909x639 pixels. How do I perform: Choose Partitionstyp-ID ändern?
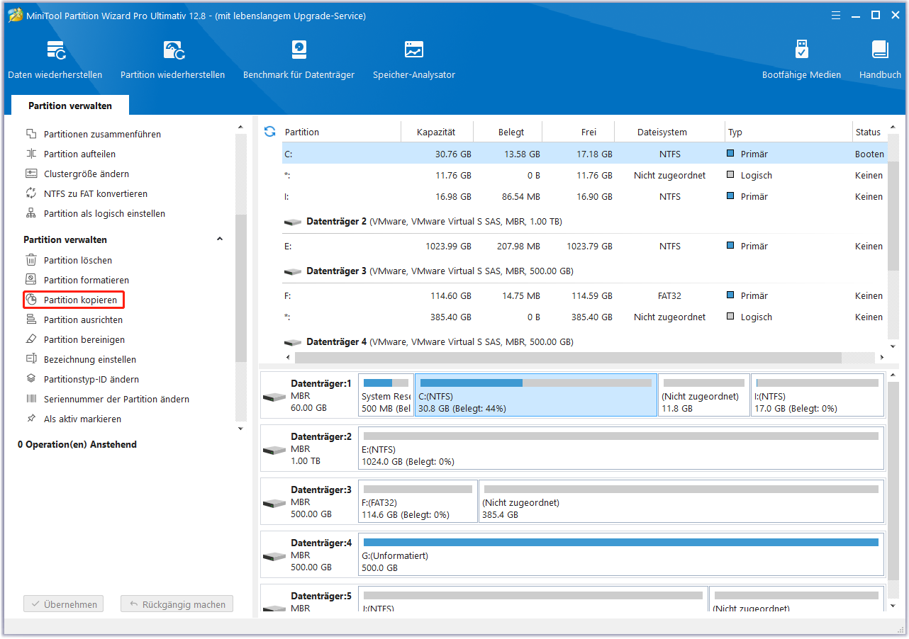[91, 379]
